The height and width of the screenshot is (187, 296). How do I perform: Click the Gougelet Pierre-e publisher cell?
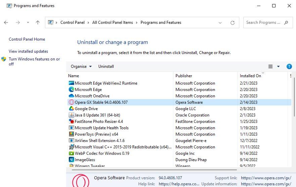coord(191,141)
